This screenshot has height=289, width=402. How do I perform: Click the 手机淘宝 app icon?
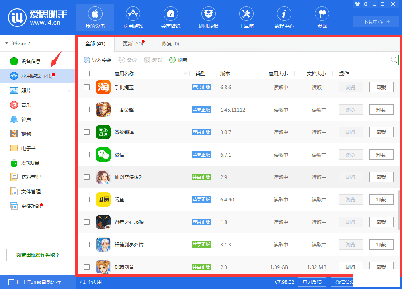pyautogui.click(x=103, y=87)
